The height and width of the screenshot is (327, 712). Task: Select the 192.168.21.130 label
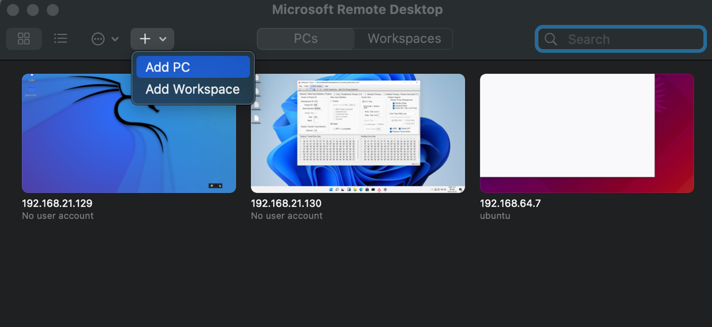(x=286, y=203)
